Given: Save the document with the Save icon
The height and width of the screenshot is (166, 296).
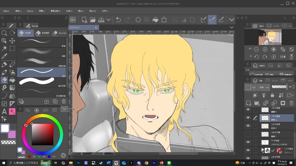Looking at the screenshot, I should click(x=101, y=20).
